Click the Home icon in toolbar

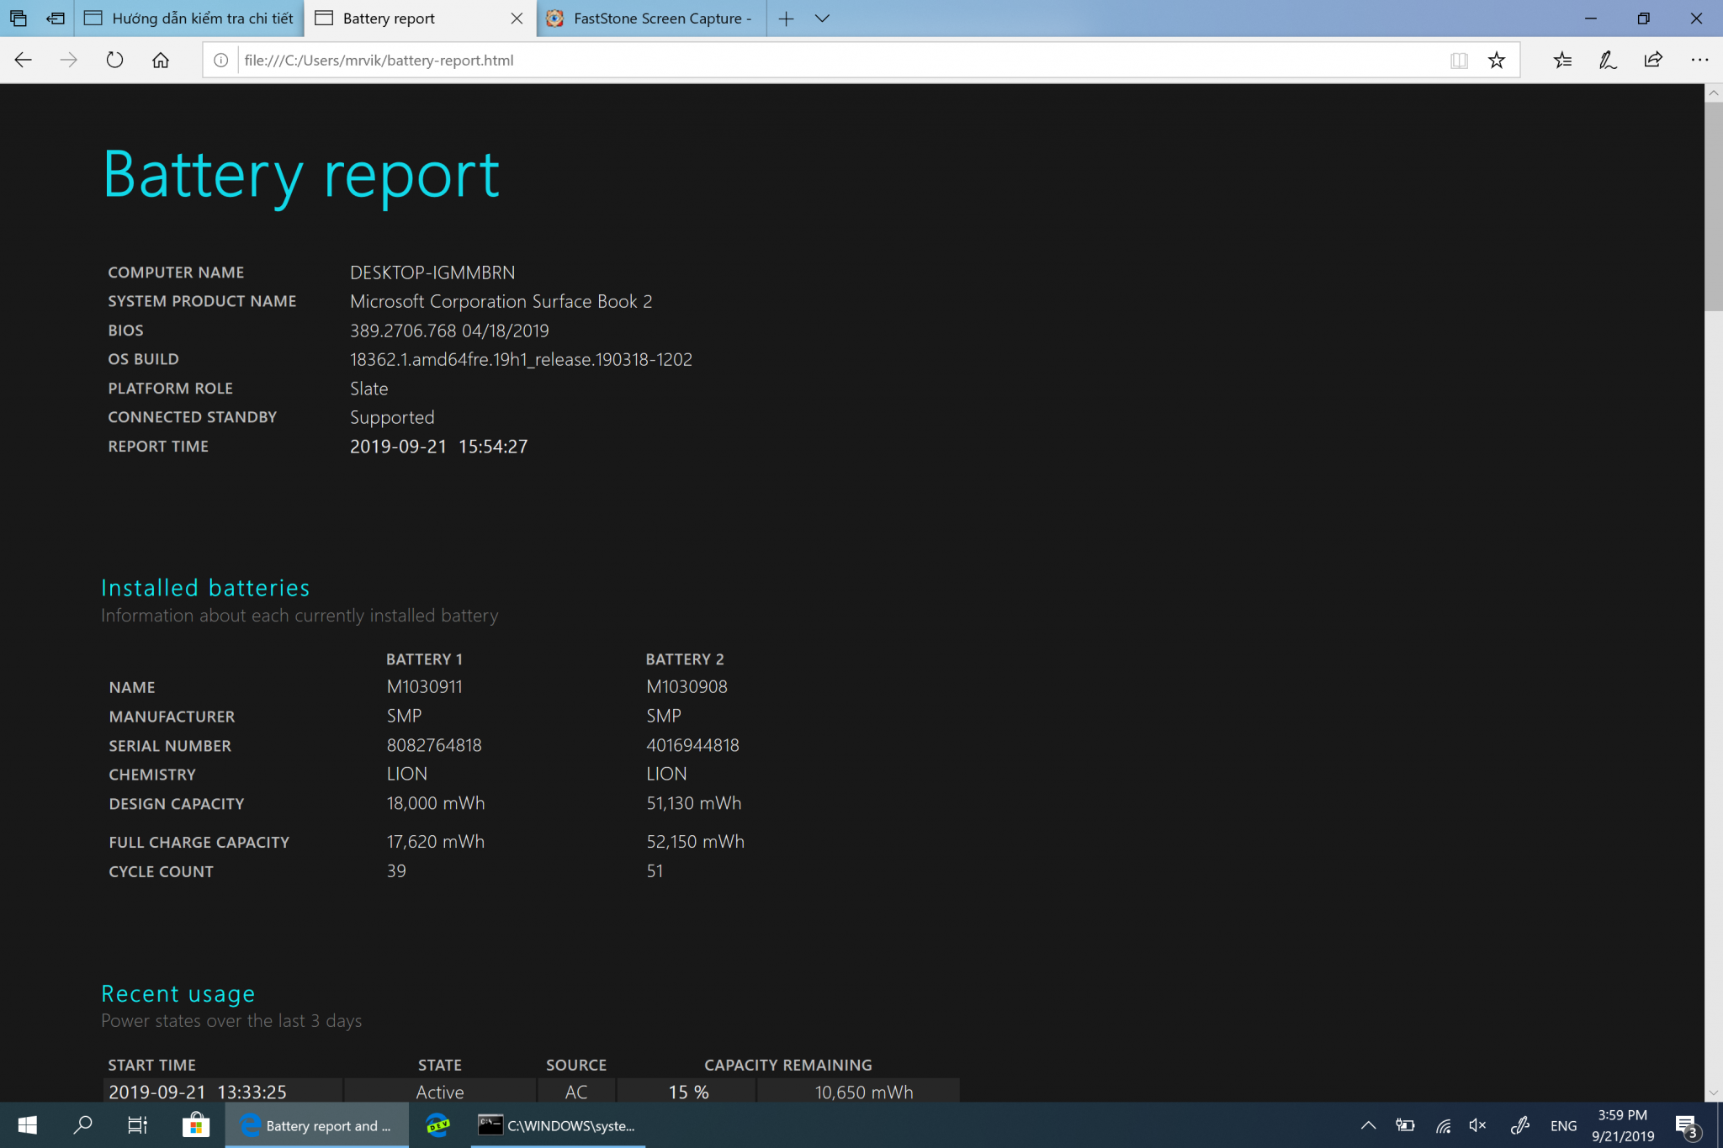(x=161, y=60)
